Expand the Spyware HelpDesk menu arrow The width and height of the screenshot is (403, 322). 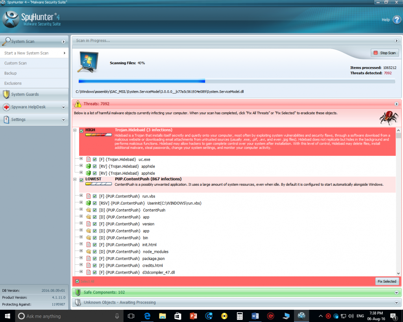click(63, 107)
